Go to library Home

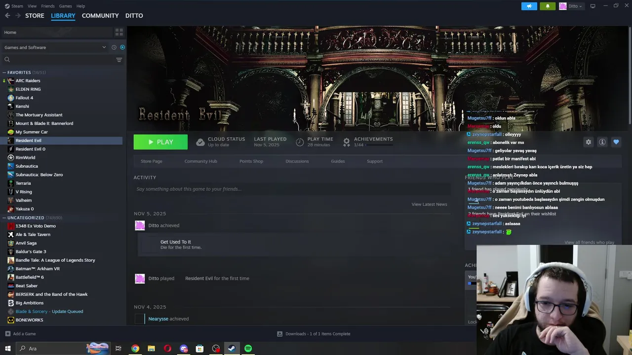click(x=57, y=32)
